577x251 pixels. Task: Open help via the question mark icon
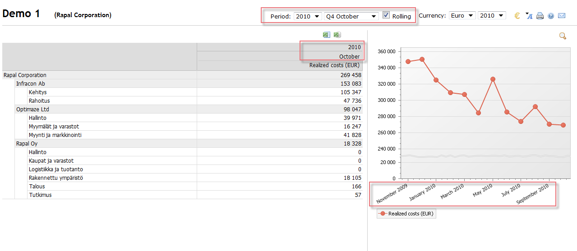point(551,16)
